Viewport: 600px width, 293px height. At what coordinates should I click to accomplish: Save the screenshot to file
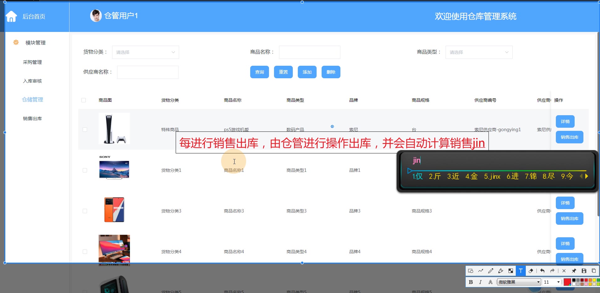[584, 271]
